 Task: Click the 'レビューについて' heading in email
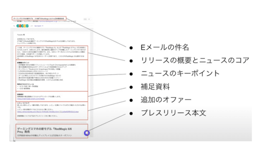pos(23,103)
